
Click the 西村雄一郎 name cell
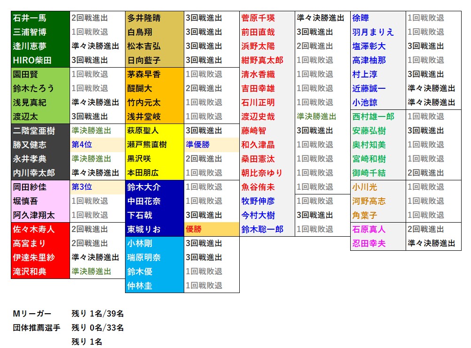(x=378, y=116)
